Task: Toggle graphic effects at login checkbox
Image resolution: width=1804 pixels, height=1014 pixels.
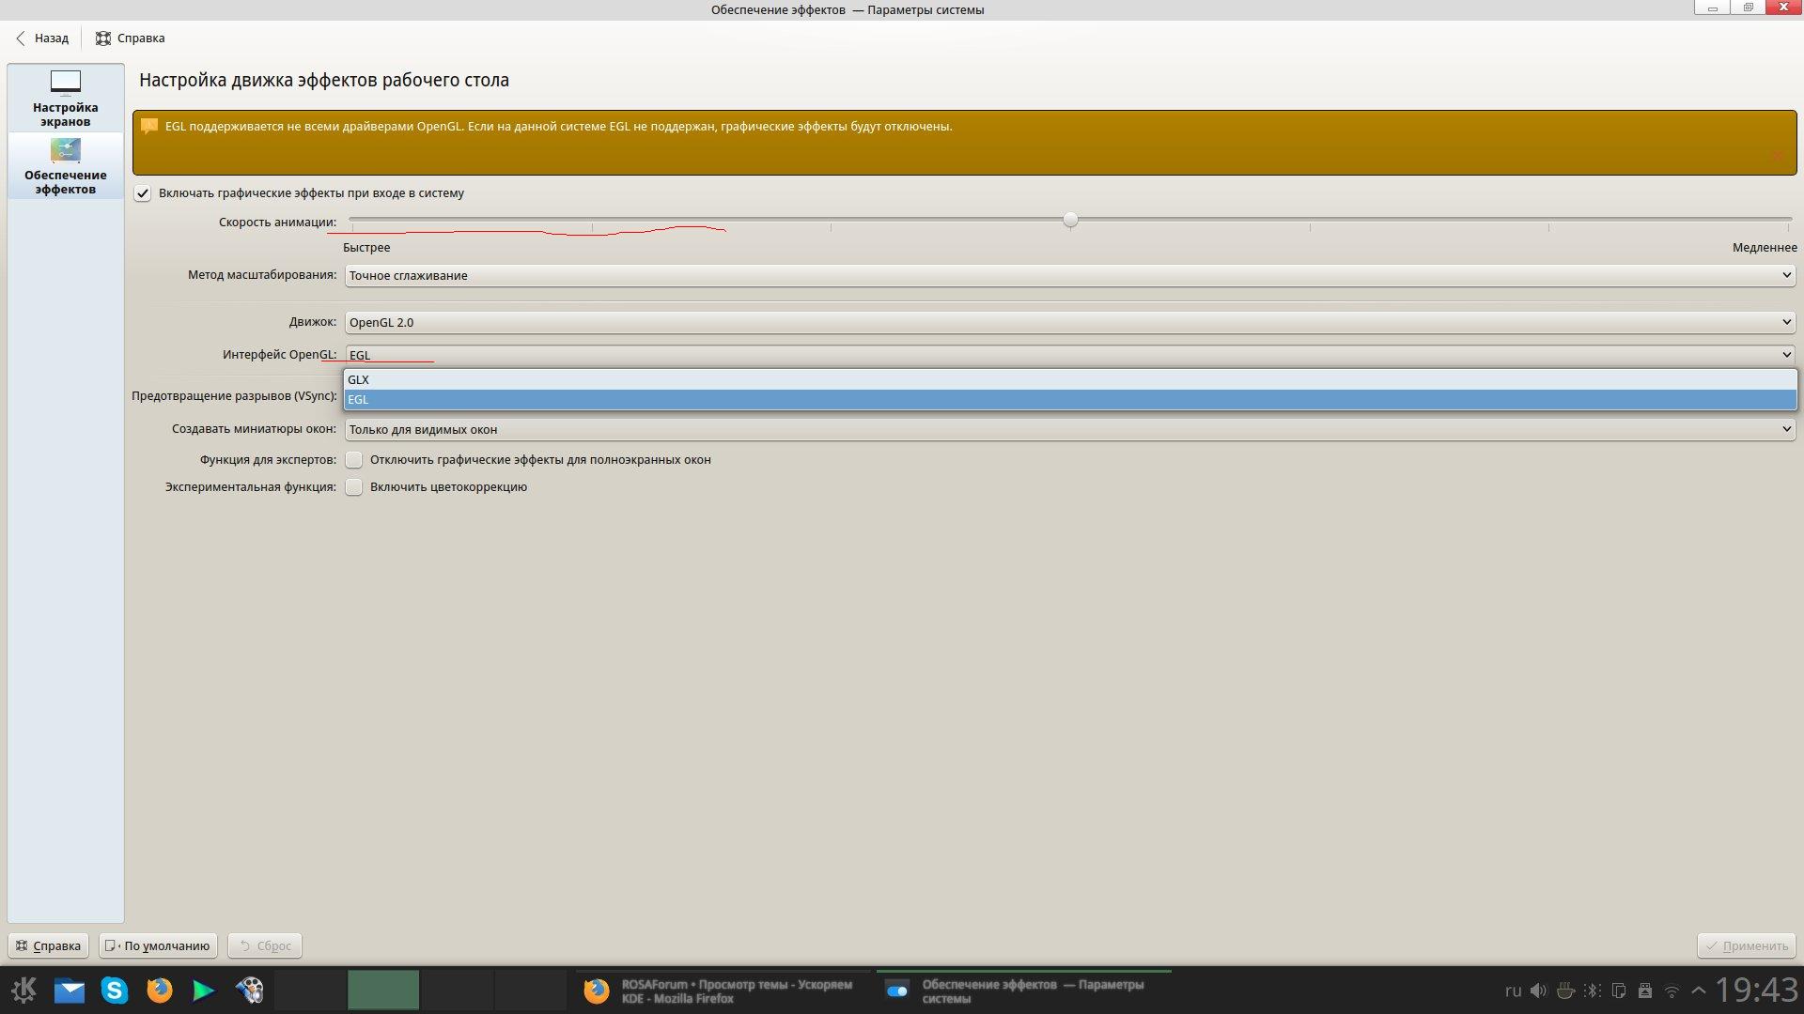Action: point(143,193)
